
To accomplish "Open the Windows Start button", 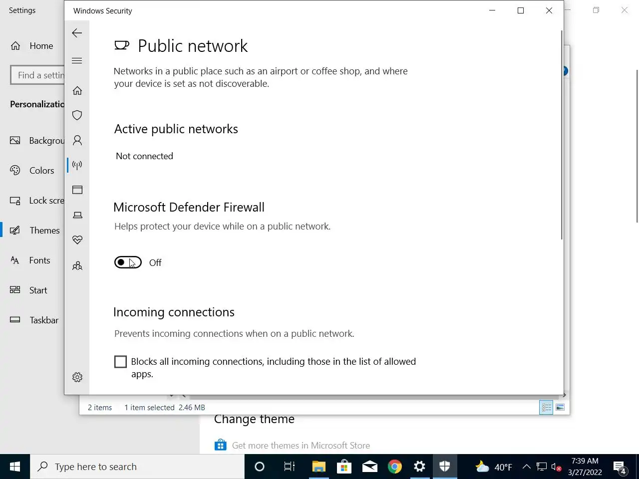I will point(15,467).
